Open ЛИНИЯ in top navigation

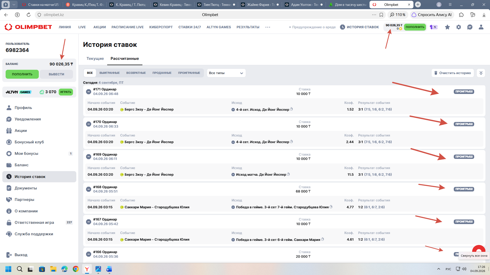pos(65,27)
